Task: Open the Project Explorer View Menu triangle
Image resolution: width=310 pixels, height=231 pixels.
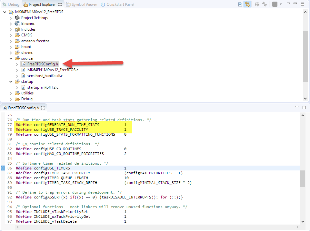Action: click(289, 4)
